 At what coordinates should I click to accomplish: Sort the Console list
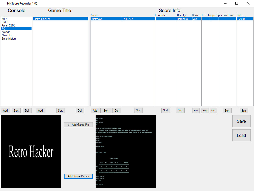[16, 110]
